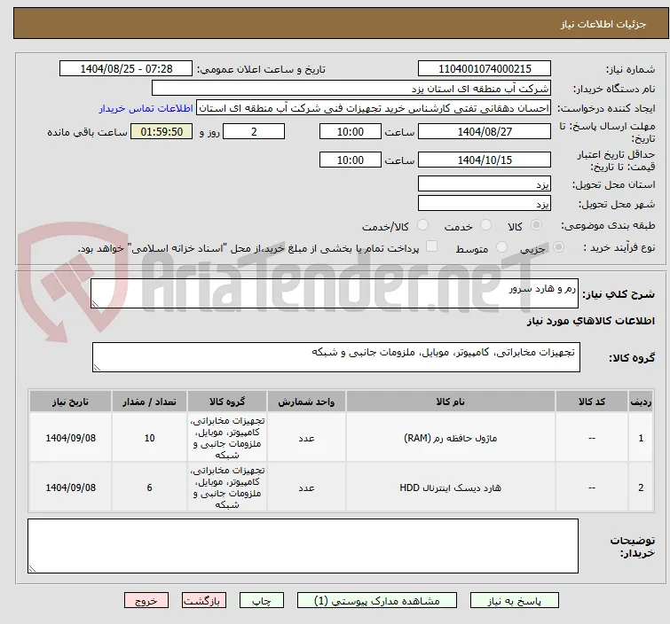The image size is (670, 624).
Task: Tick the Islamic treasury payment checkbox
Action: coord(432,246)
